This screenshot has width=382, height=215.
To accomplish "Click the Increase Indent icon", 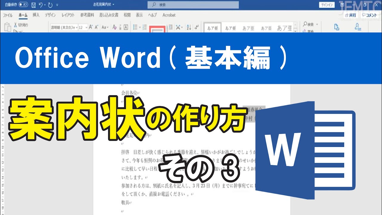I will point(171,27).
